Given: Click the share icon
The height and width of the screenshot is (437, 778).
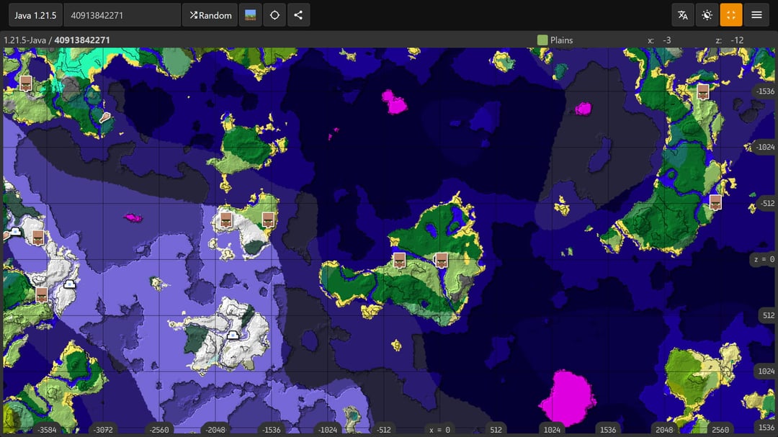Looking at the screenshot, I should (x=298, y=15).
